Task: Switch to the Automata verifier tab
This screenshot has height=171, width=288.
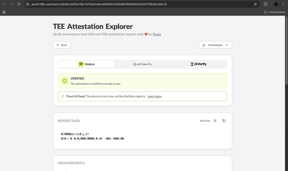Action: [x=143, y=64]
